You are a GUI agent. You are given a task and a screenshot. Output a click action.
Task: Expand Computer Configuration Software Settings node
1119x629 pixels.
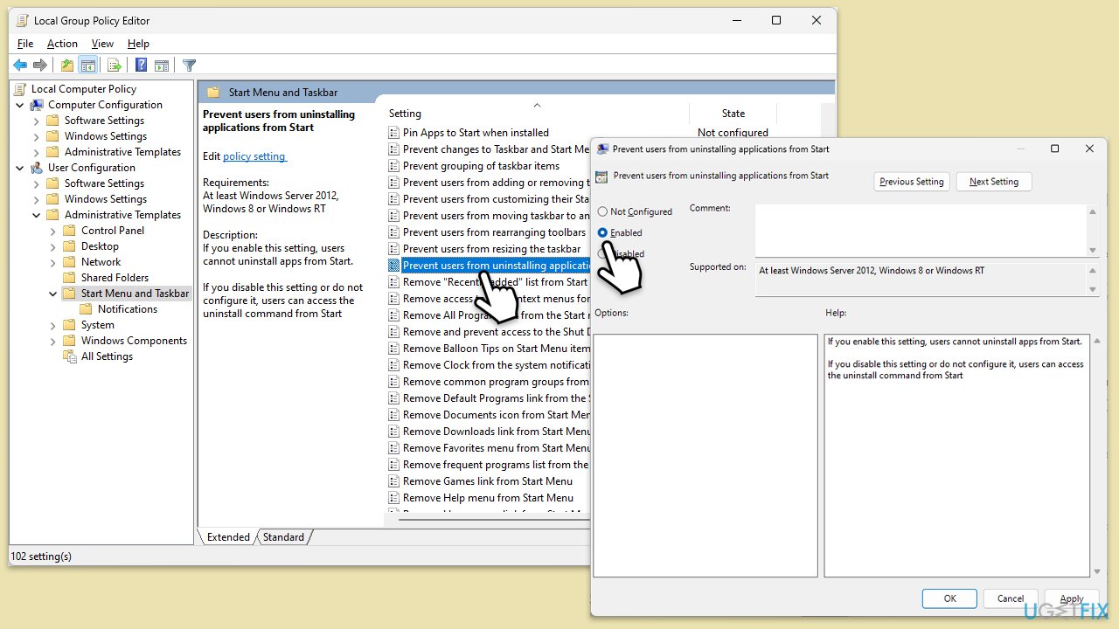(36, 121)
